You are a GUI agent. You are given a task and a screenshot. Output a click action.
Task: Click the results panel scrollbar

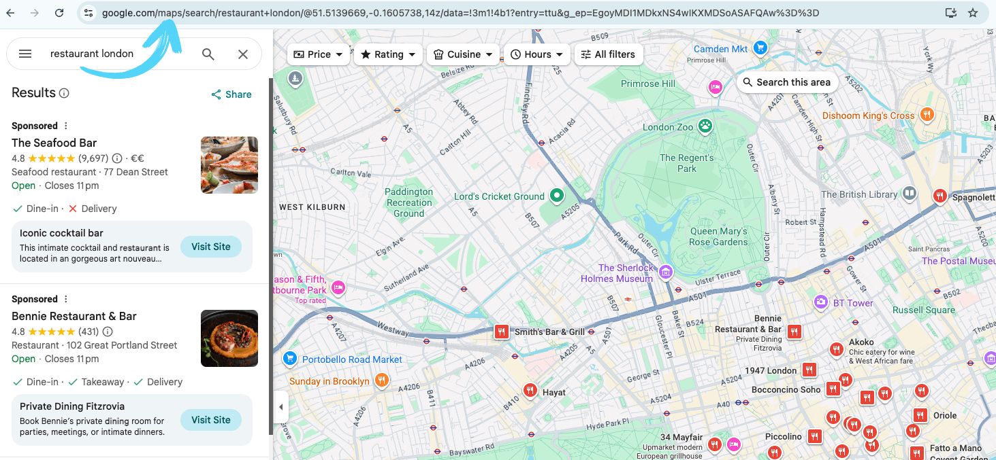tap(270, 257)
